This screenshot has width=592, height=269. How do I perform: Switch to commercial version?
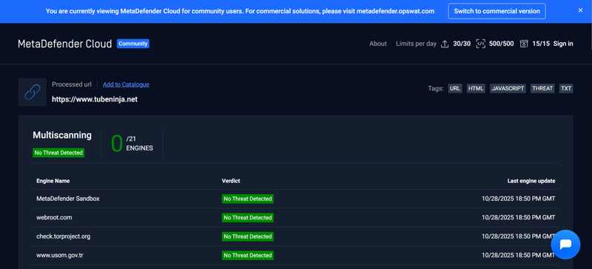(x=497, y=11)
